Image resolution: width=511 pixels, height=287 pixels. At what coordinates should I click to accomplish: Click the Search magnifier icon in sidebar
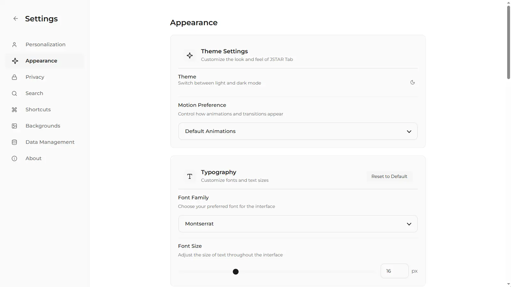coord(14,93)
